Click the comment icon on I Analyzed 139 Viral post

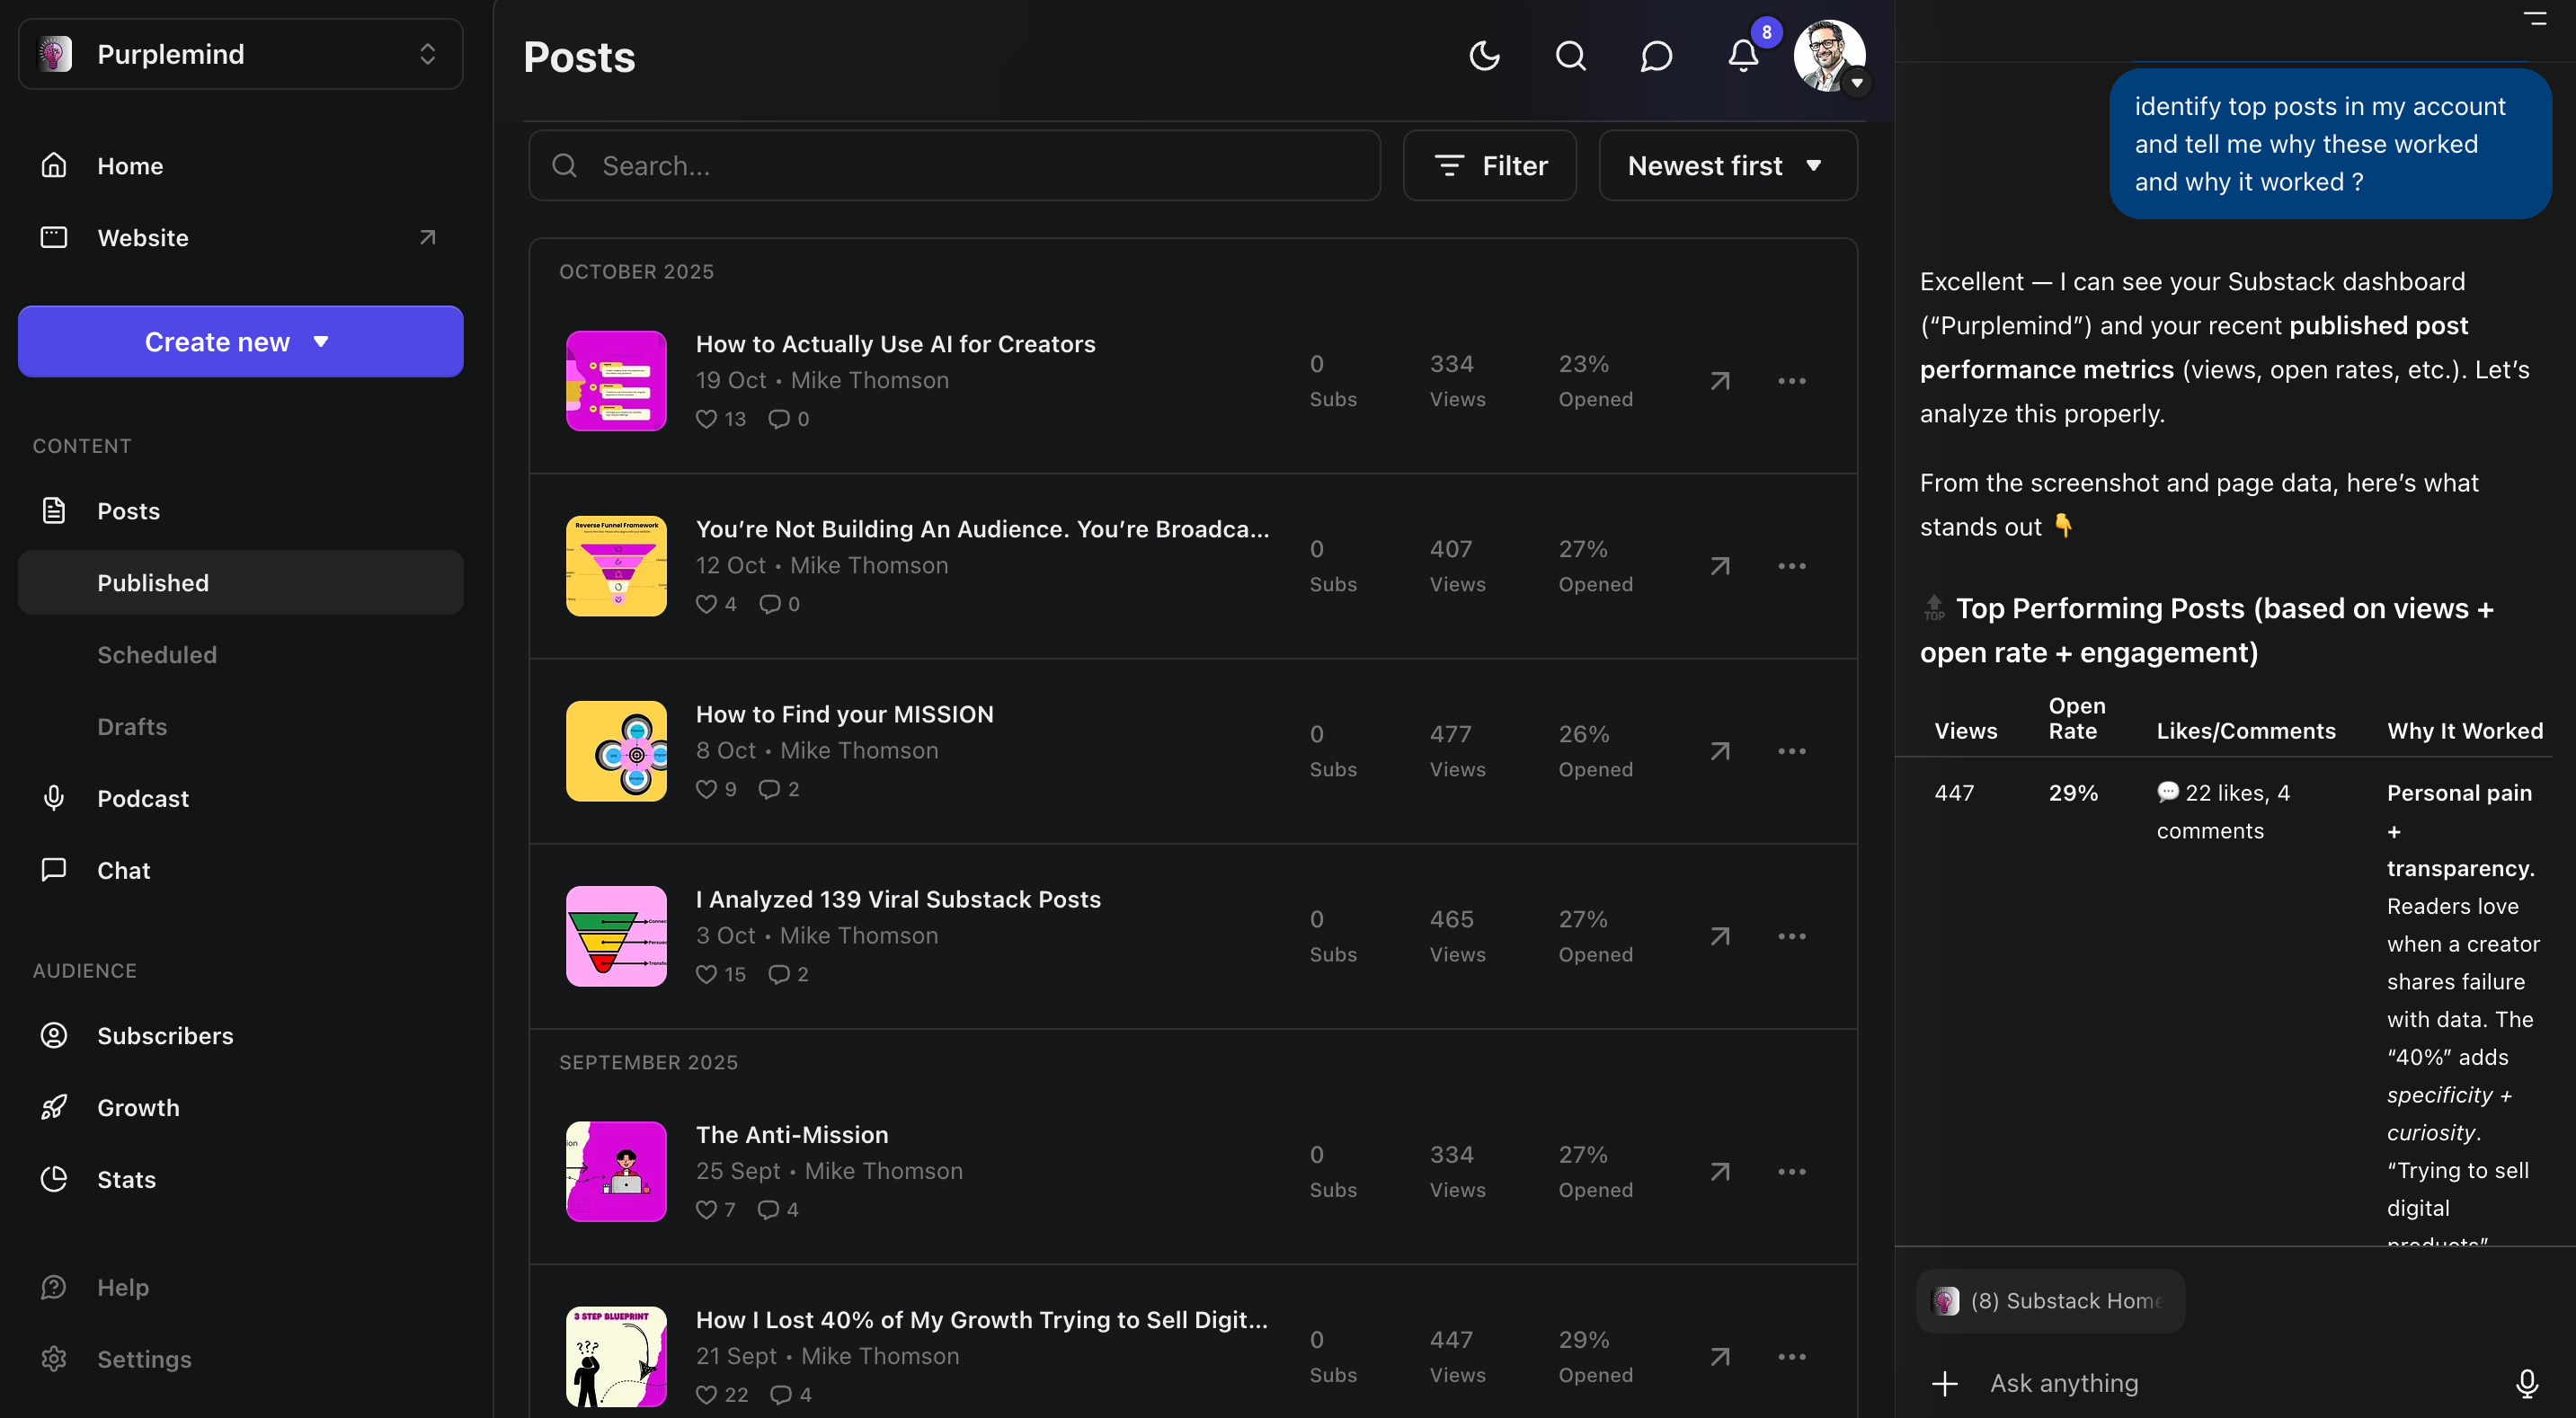point(778,974)
